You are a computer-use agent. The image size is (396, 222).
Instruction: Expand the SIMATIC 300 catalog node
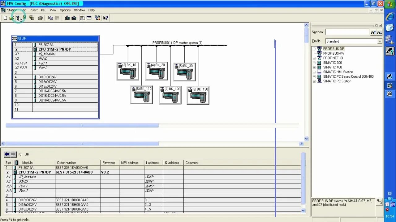[314, 63]
